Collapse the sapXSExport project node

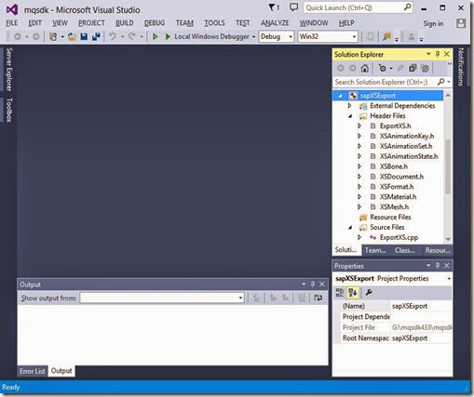(x=340, y=96)
